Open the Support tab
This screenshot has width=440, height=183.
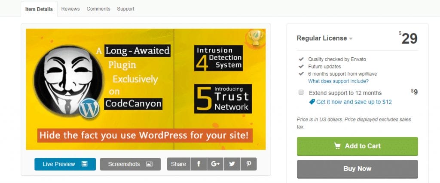[x=125, y=9]
